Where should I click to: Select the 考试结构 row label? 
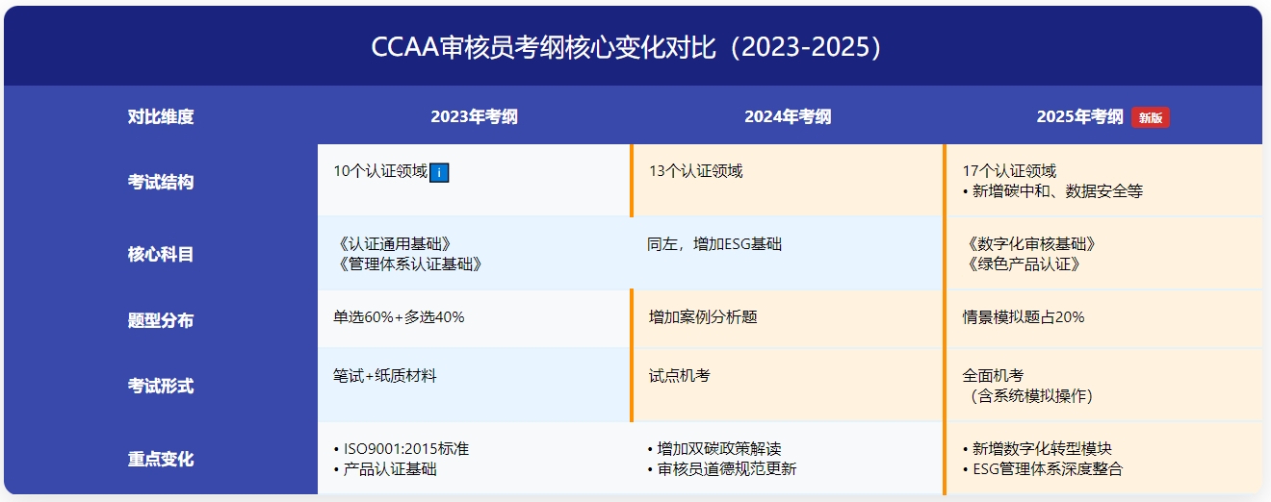pyautogui.click(x=161, y=182)
